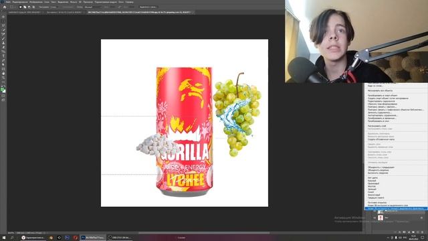
Task: Set layer color to Желтый
Action: pyautogui.click(x=372, y=186)
